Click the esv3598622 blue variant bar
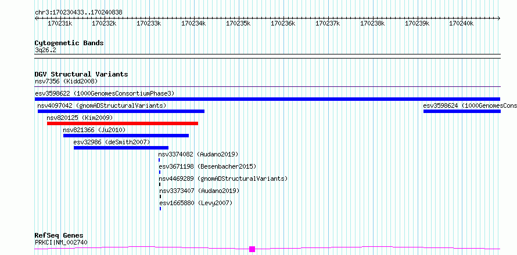517x255 pixels. point(267,99)
